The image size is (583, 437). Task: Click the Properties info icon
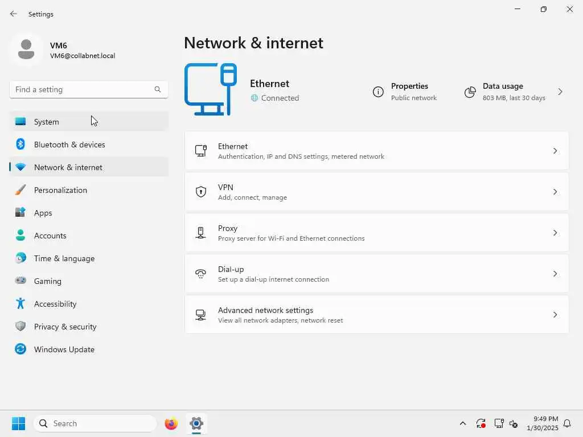coord(378,92)
